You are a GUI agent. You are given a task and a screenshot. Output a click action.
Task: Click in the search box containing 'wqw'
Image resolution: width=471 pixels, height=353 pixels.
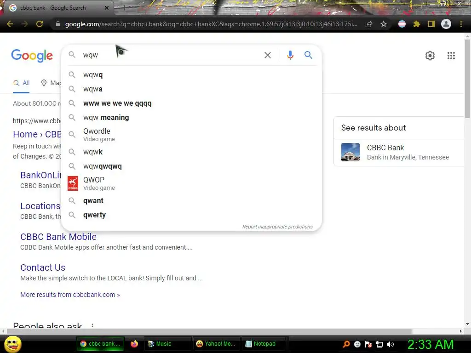171,55
